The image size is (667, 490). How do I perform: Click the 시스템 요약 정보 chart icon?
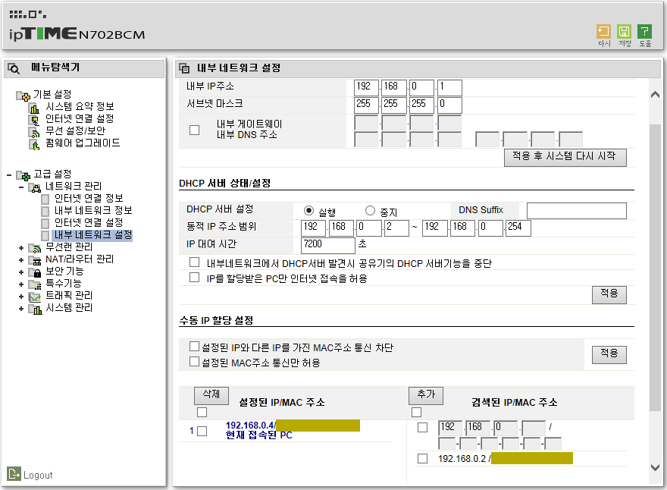pos(34,108)
